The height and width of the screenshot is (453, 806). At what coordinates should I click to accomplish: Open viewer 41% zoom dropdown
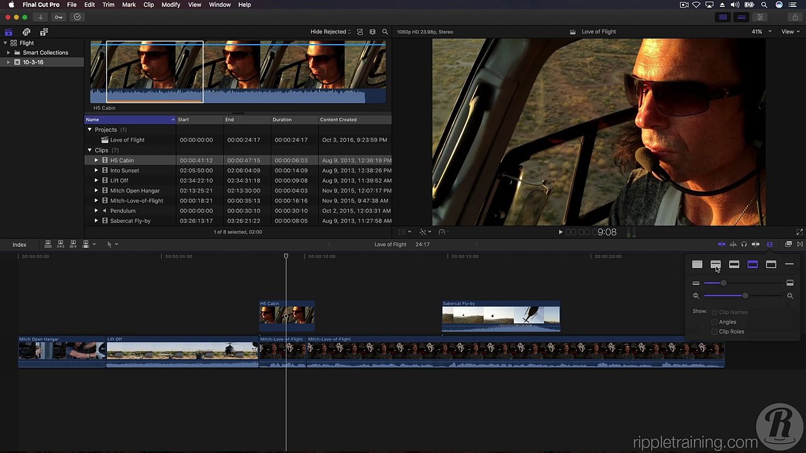coord(761,31)
